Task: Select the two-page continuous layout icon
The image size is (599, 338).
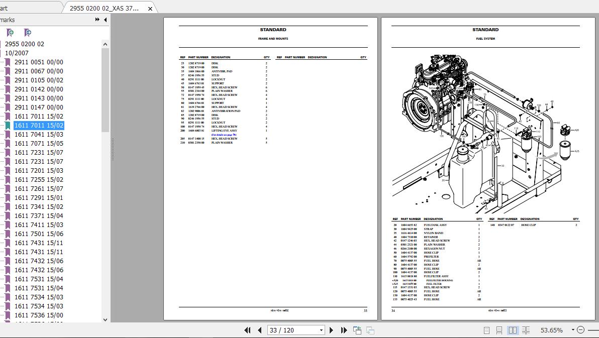Action: point(526,330)
